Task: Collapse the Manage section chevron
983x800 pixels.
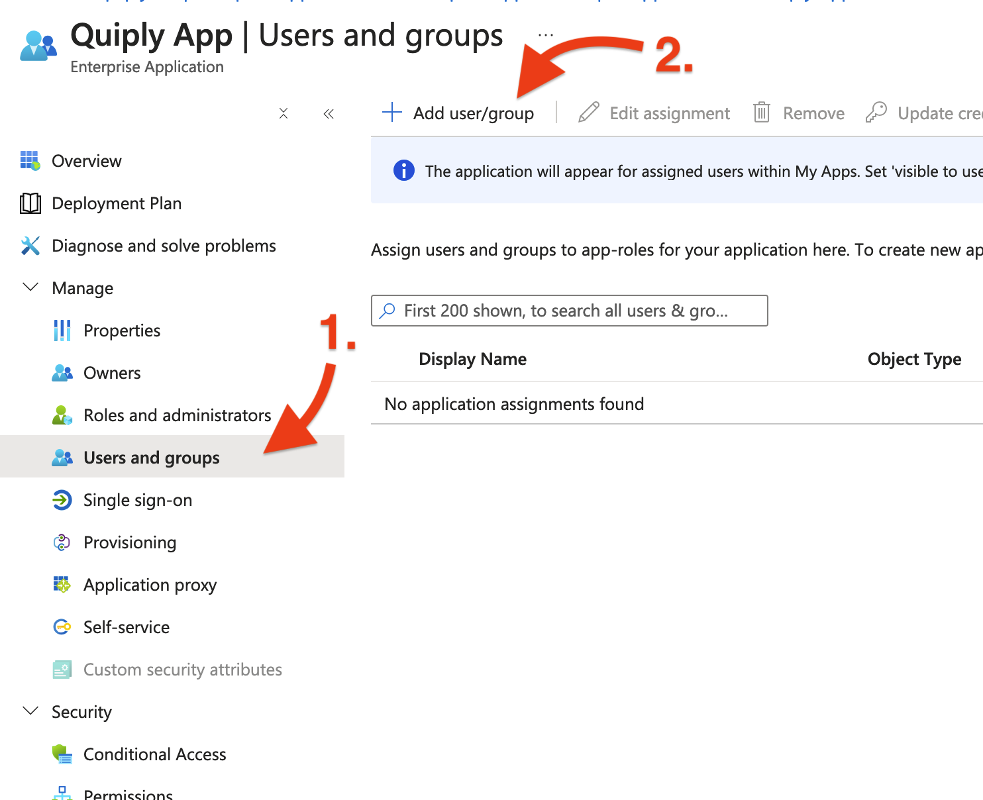Action: point(30,287)
